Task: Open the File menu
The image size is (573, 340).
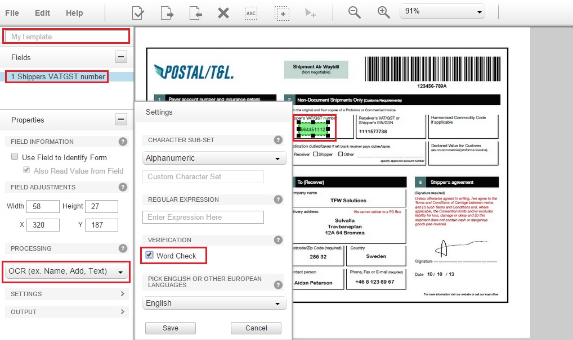Action: coord(12,13)
